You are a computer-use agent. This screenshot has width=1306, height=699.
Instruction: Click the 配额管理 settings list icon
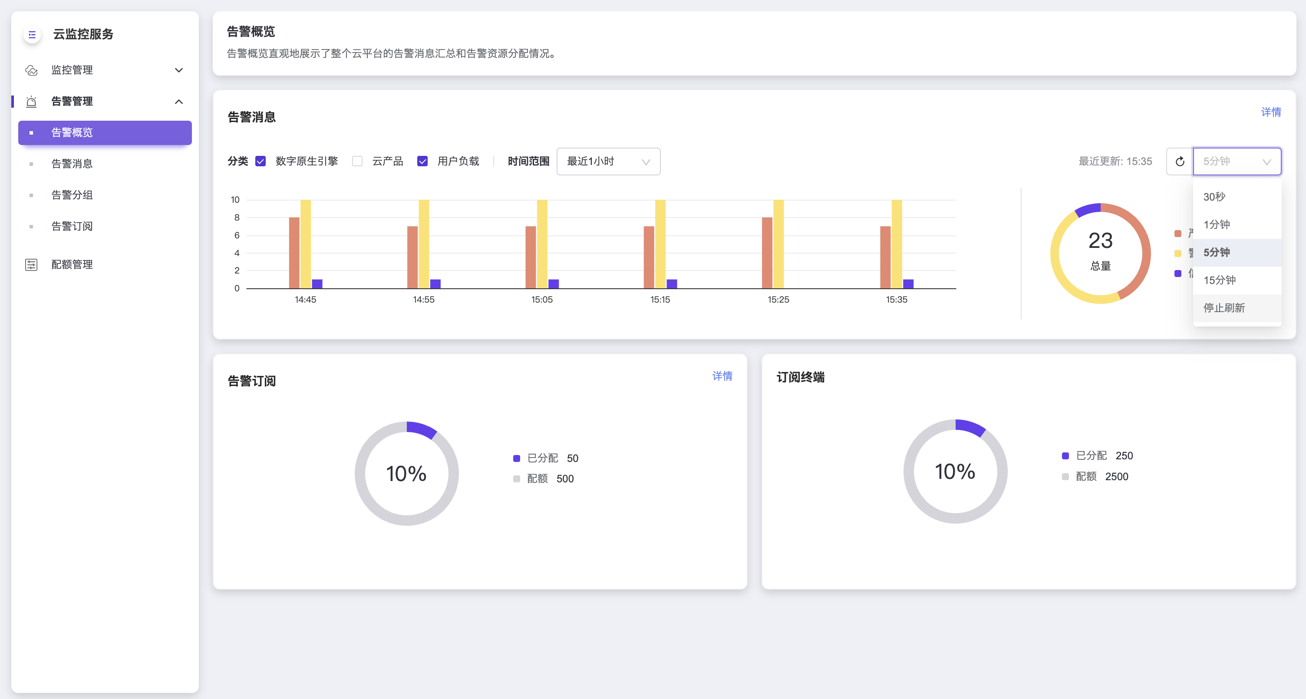tap(31, 264)
